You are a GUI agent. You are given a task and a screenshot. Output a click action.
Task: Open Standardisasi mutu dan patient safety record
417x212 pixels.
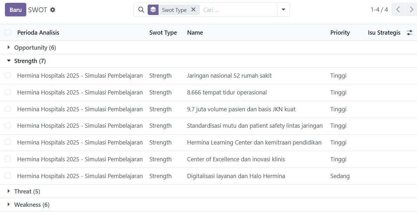[255, 126]
